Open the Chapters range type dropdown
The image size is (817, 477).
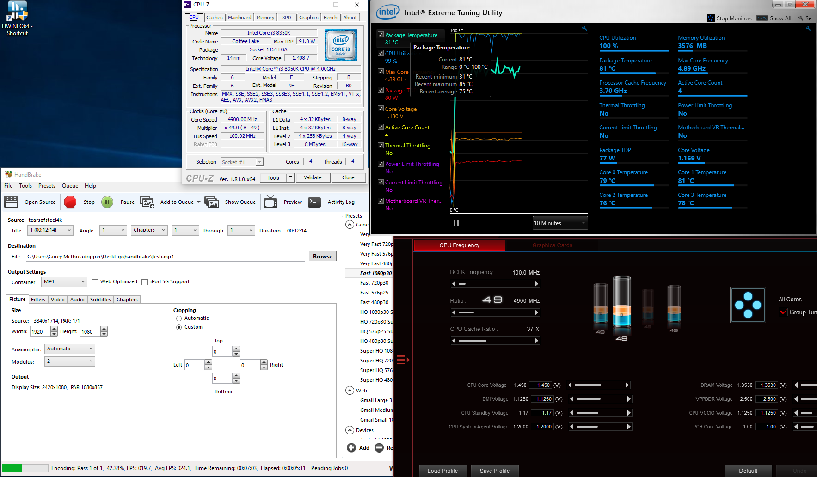pos(149,230)
